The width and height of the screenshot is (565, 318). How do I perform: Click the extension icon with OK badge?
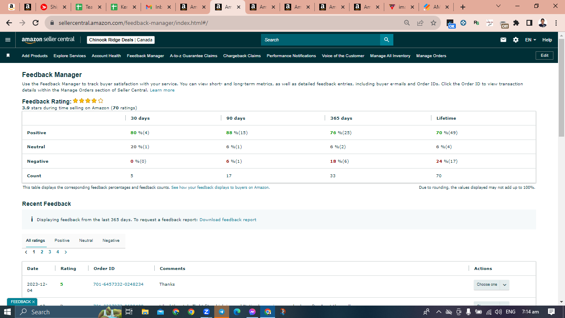[x=451, y=24]
